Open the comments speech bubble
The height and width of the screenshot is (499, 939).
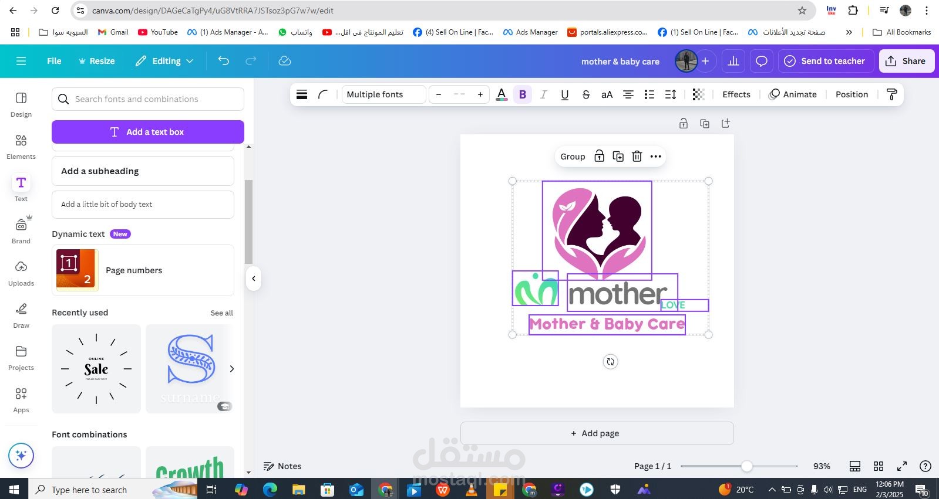coord(762,61)
